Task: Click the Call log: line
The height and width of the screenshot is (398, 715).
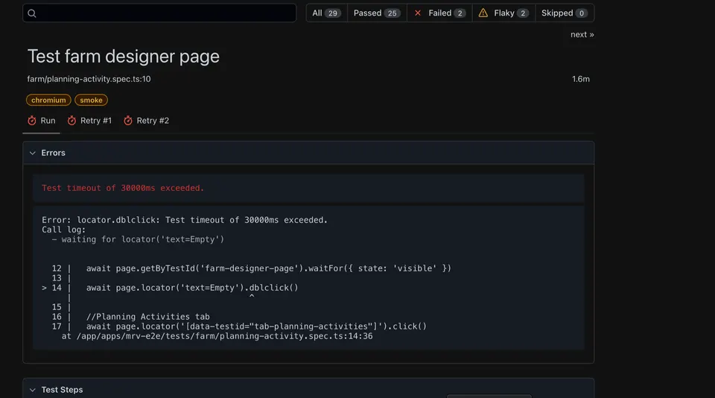Action: [63, 230]
